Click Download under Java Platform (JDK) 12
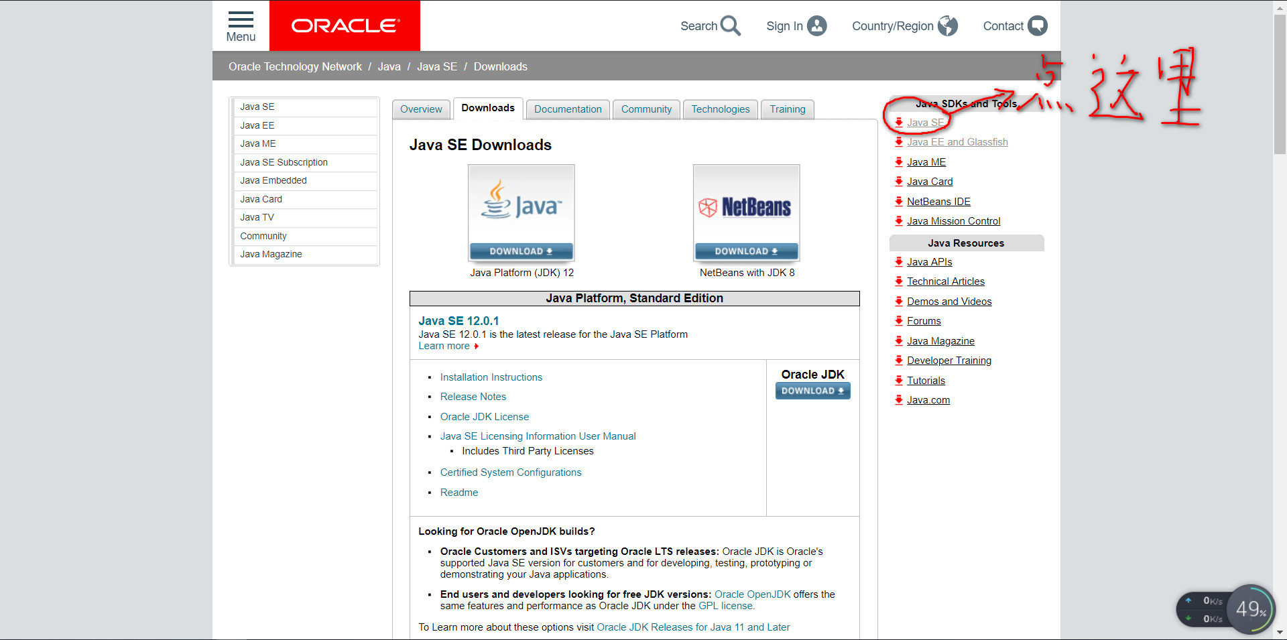The height and width of the screenshot is (640, 1287). (522, 251)
